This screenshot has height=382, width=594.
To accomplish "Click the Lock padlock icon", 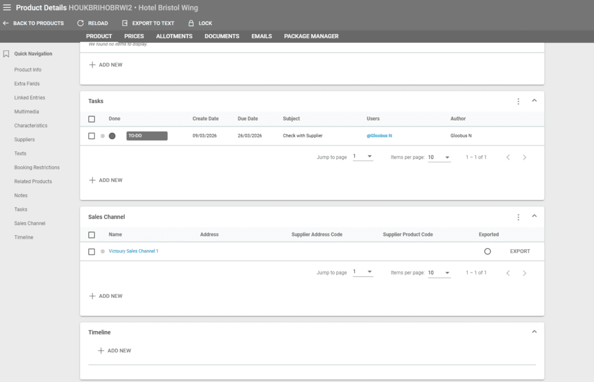I will tap(191, 23).
